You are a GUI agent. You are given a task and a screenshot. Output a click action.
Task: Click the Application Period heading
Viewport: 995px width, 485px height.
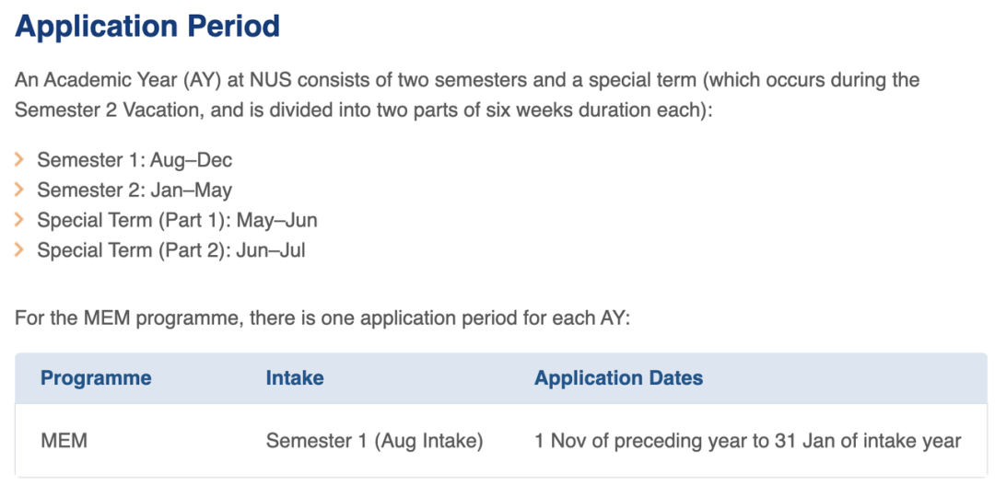click(147, 26)
